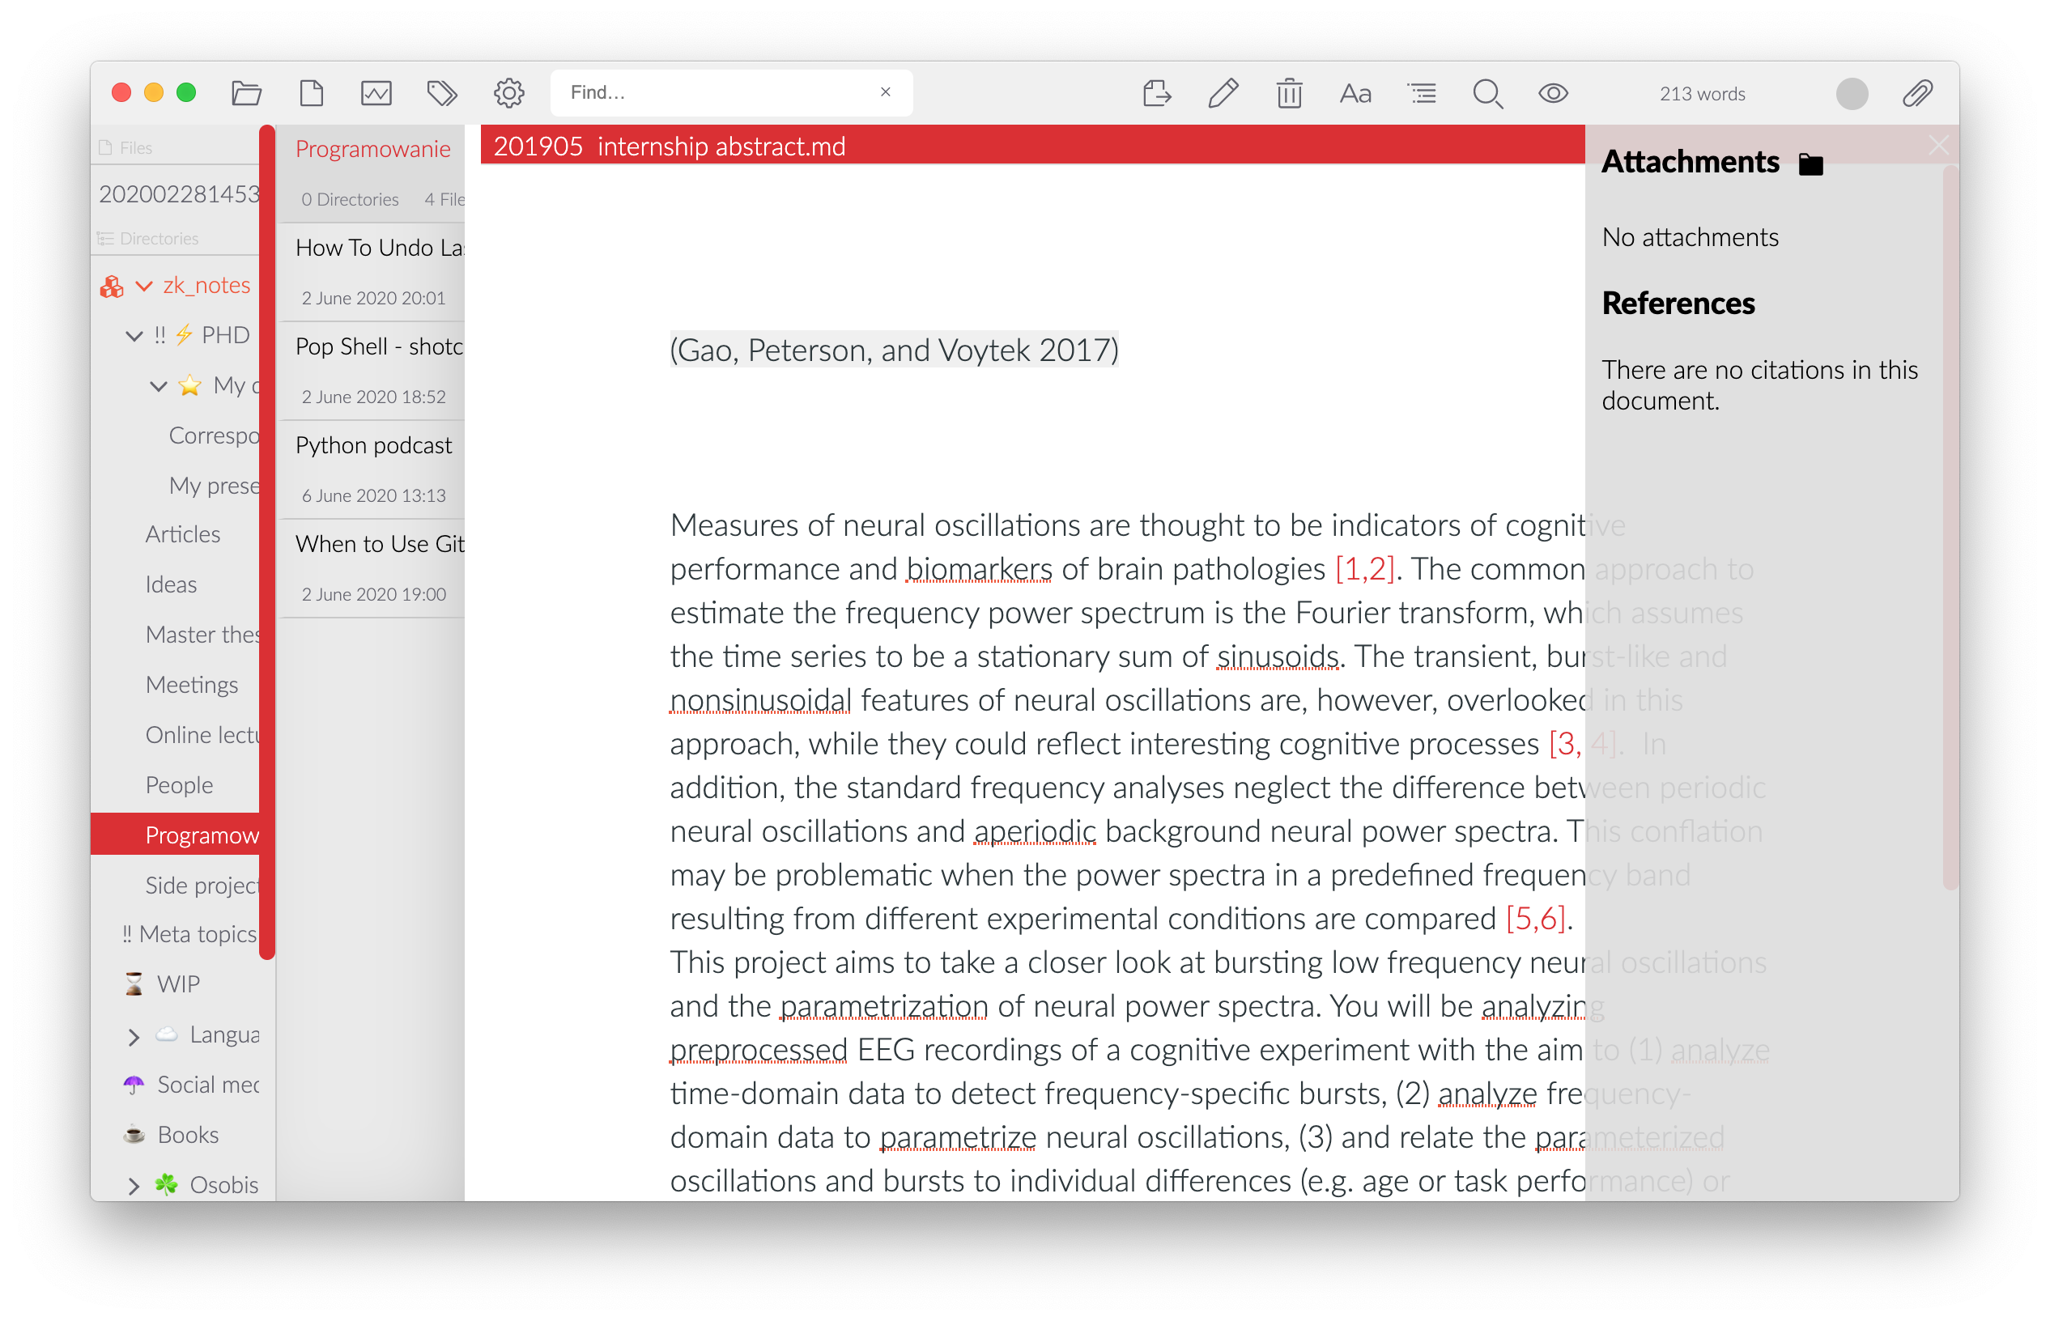The height and width of the screenshot is (1321, 2050).
Task: Open the Pop Shell - shotc note
Action: [372, 370]
